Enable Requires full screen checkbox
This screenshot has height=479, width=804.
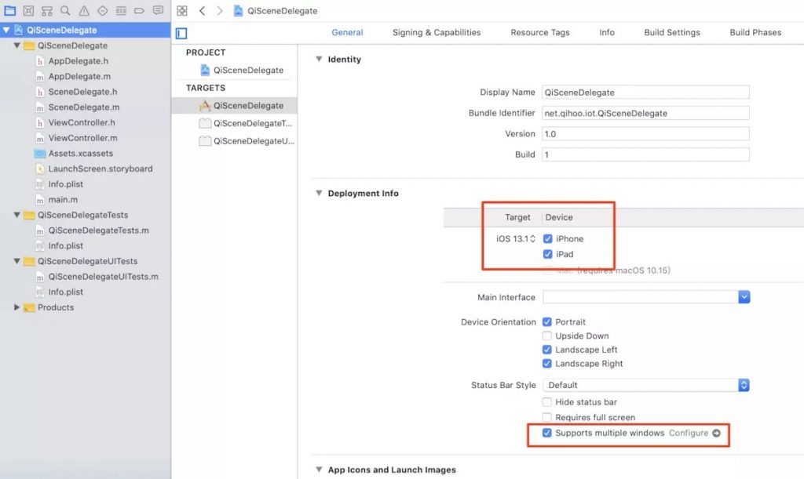click(x=547, y=417)
